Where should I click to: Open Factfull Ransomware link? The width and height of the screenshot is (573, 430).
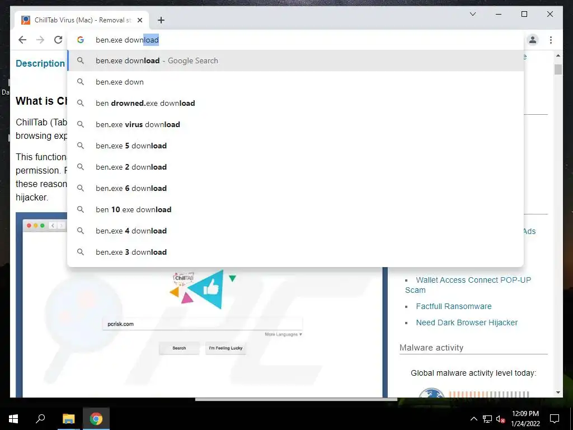coord(453,306)
